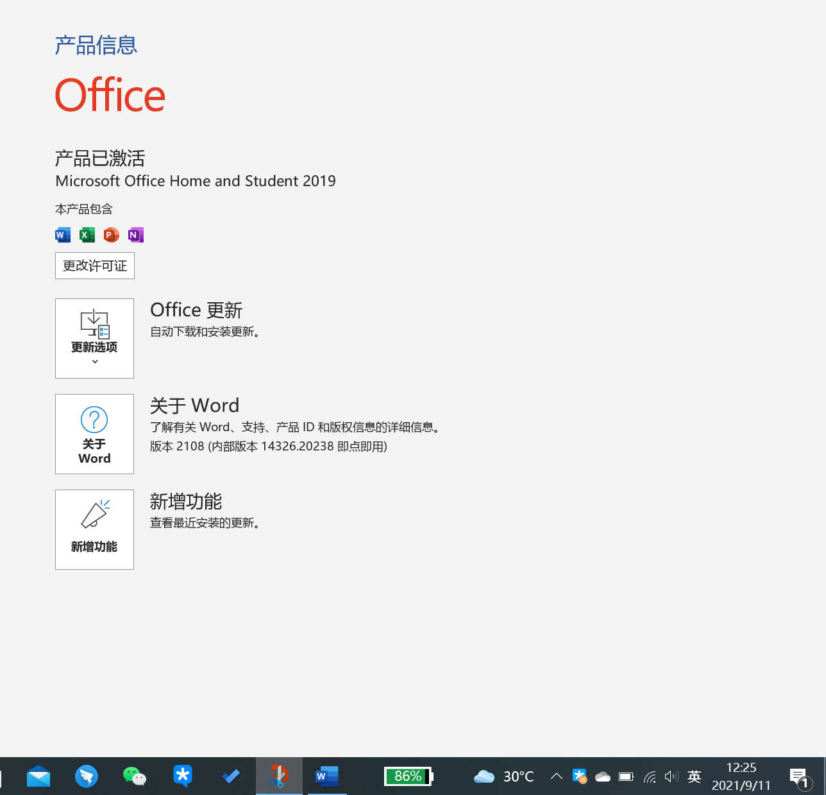Switch to the snipping tool in taskbar

click(x=279, y=776)
